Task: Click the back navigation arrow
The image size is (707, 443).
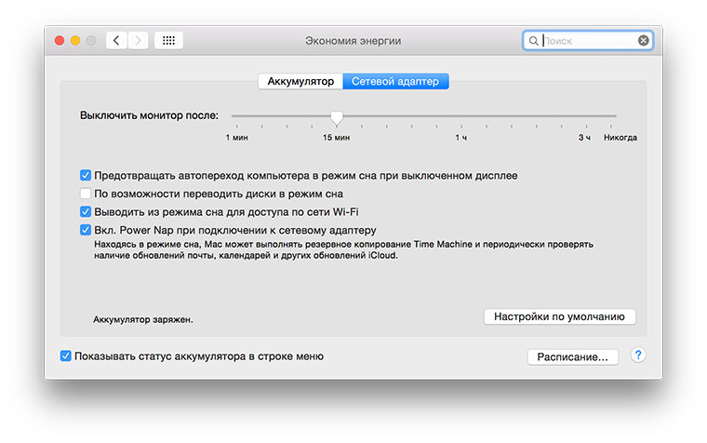Action: (x=117, y=41)
